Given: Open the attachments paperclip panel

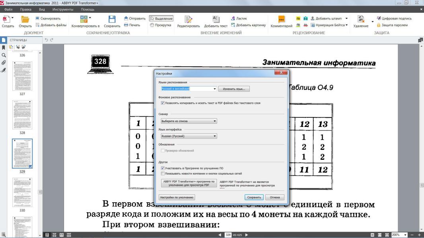Looking at the screenshot, I should (x=4, y=63).
